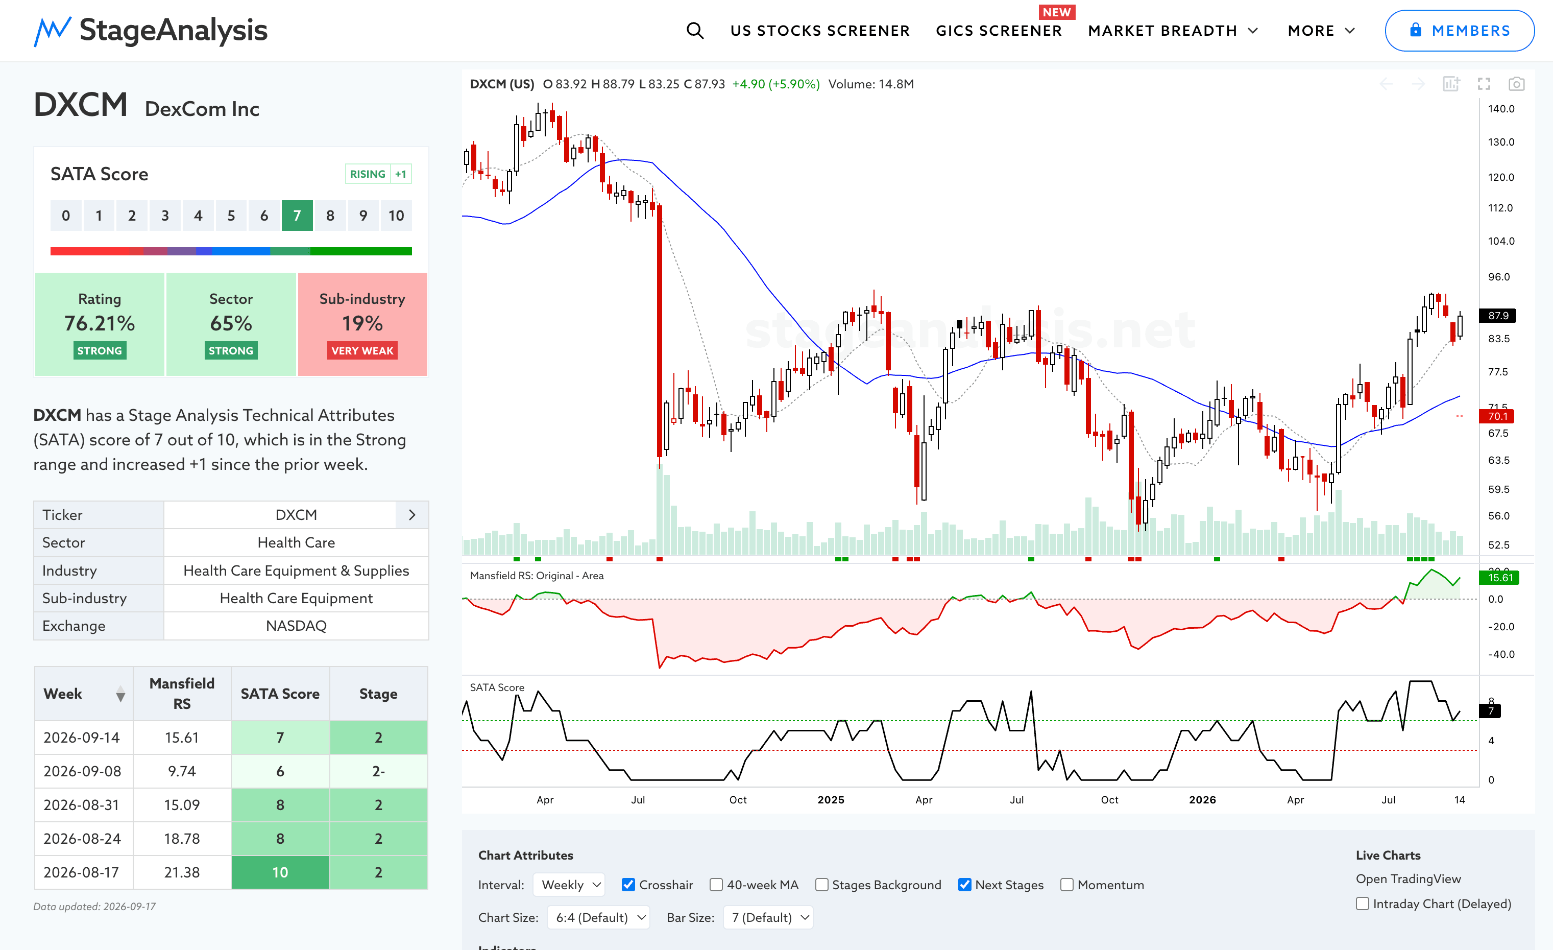Click the chart back arrow icon
The width and height of the screenshot is (1553, 950).
tap(1386, 84)
